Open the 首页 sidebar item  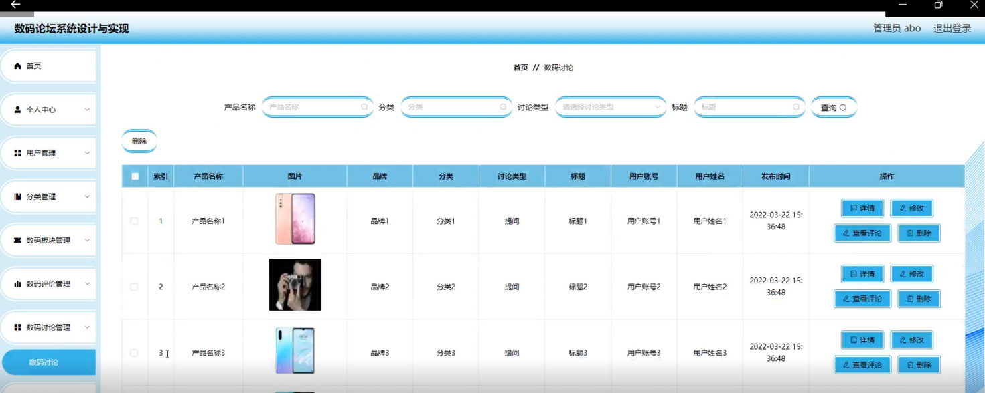(x=48, y=66)
